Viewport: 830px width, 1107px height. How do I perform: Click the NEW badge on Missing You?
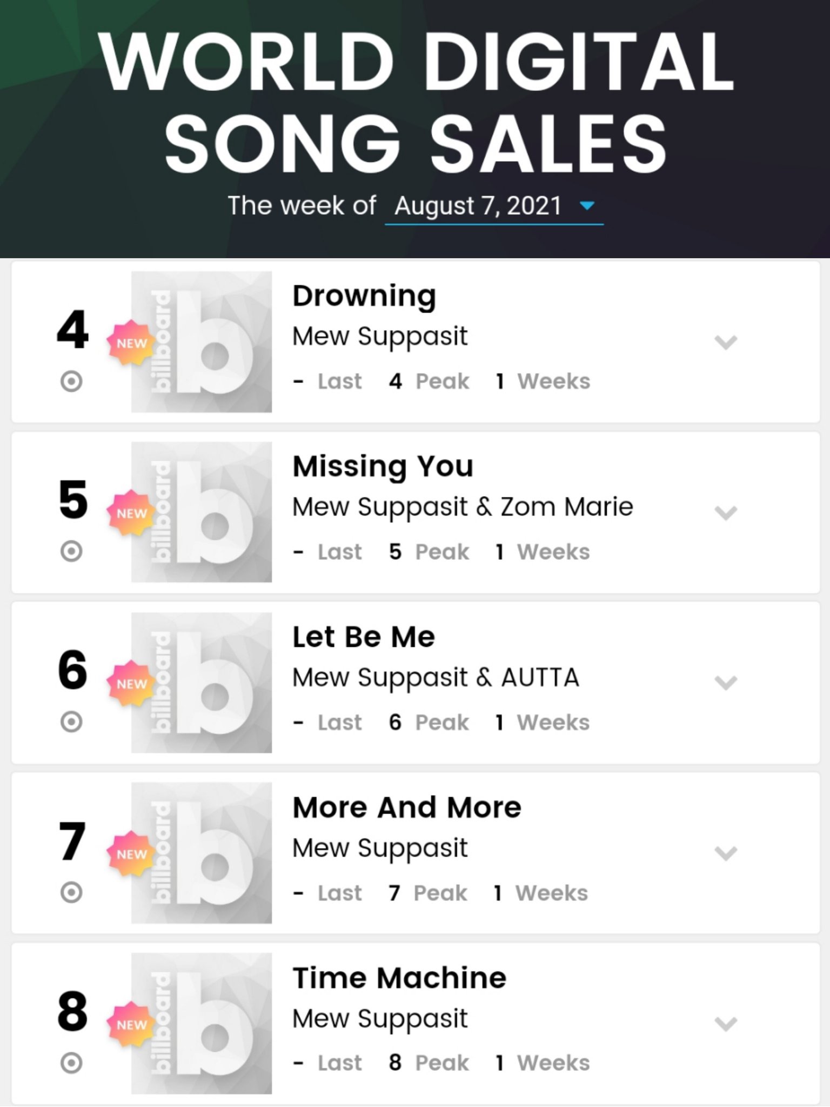[131, 513]
